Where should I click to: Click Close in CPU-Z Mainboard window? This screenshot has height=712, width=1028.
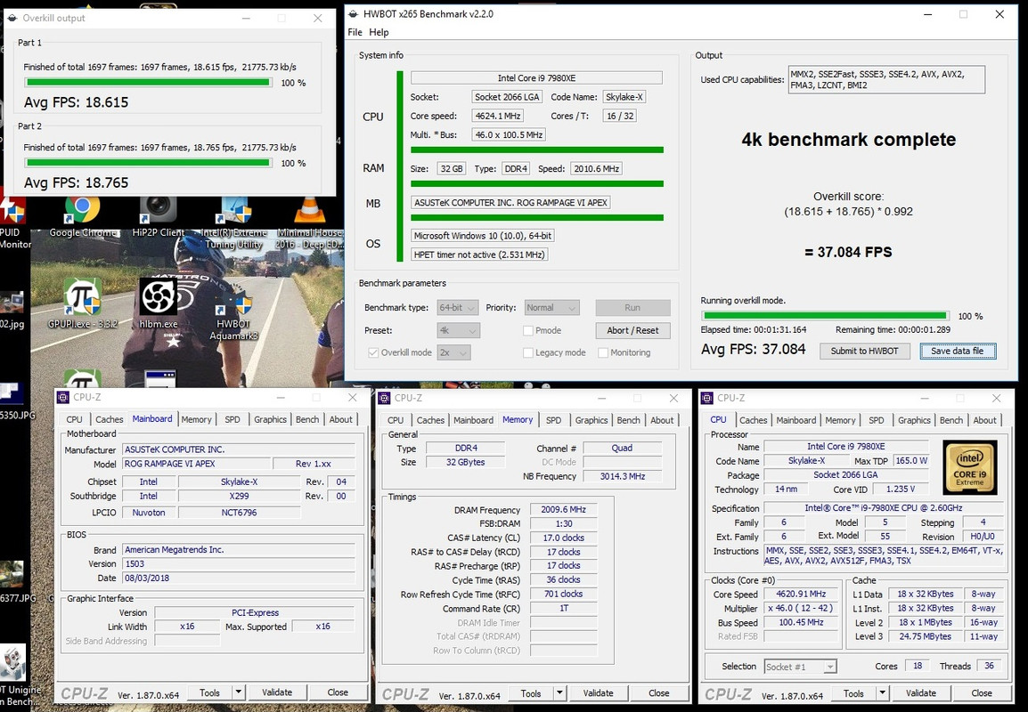(x=338, y=692)
